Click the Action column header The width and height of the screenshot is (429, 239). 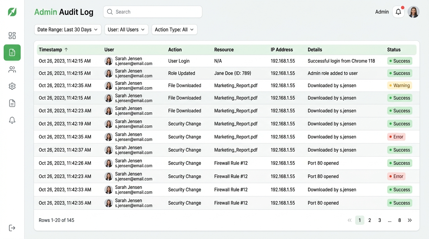tap(175, 49)
